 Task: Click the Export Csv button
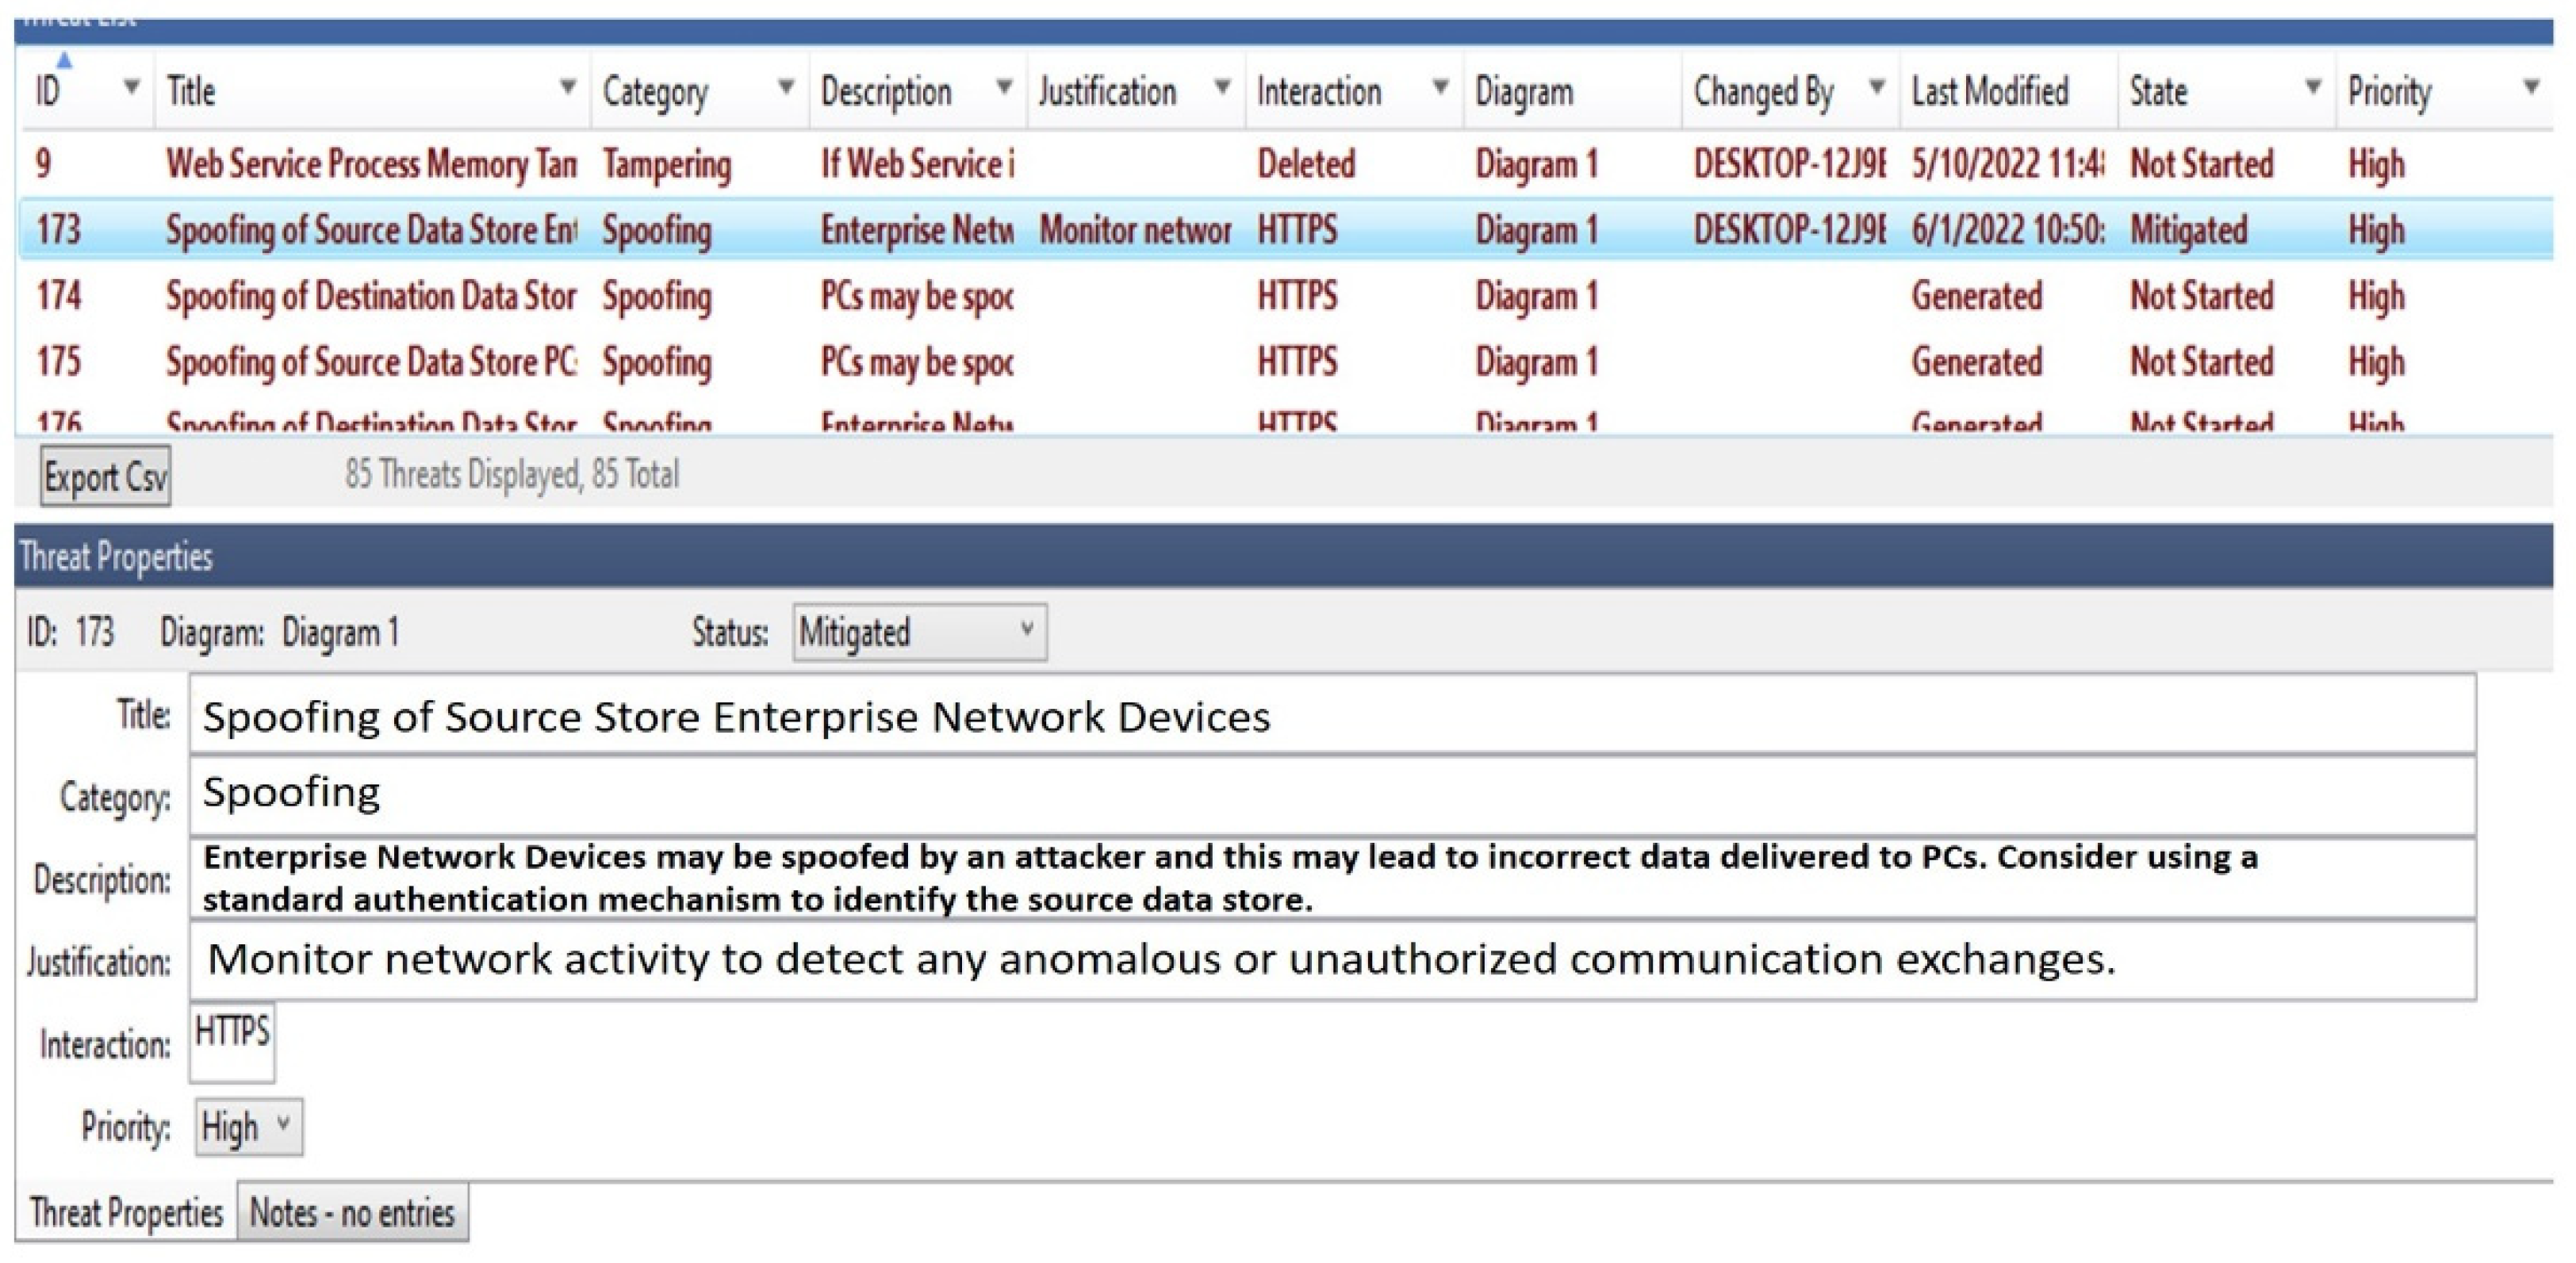click(x=105, y=476)
